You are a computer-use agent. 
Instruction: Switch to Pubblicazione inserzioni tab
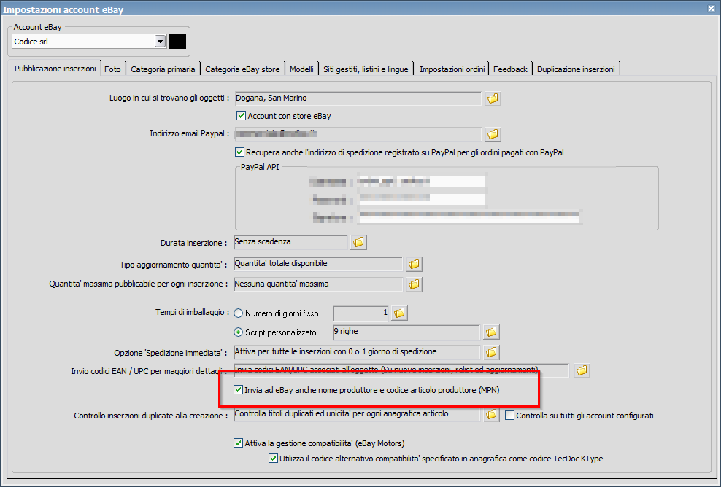tap(55, 69)
